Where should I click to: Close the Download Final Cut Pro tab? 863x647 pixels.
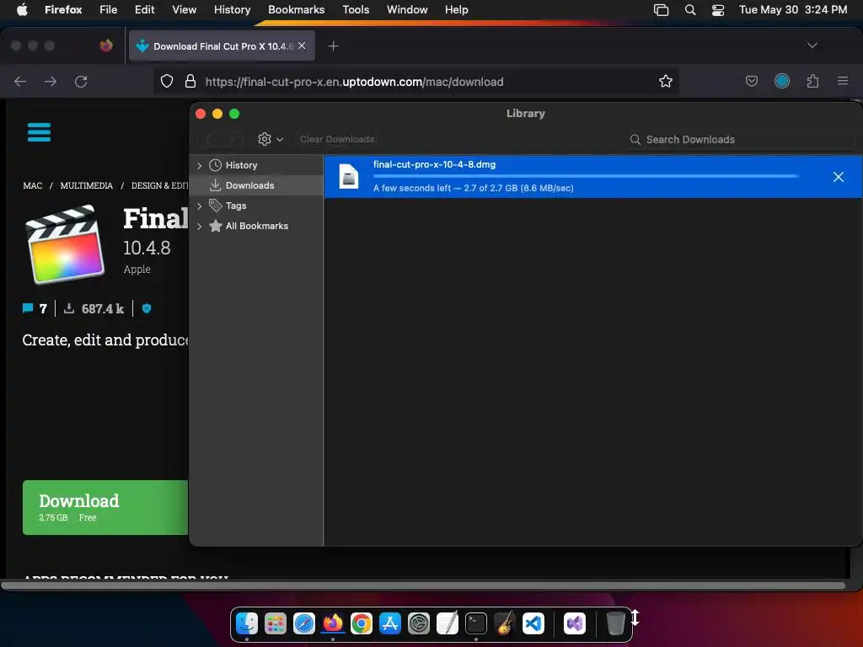click(x=302, y=45)
